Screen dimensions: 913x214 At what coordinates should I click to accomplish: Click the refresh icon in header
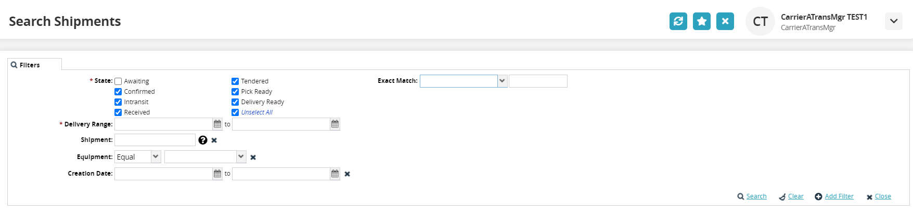coord(678,21)
